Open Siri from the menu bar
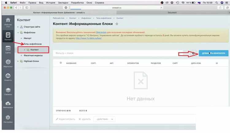This screenshot has height=133, width=230. coord(222,3)
